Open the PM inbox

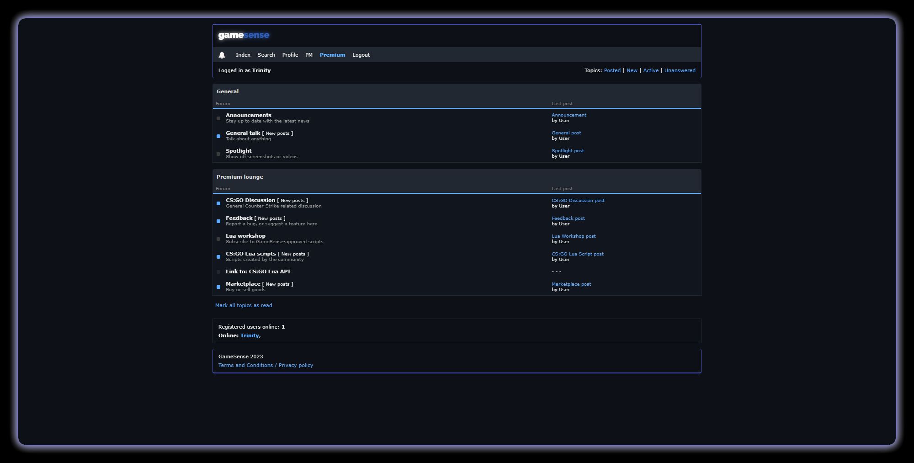click(x=309, y=55)
